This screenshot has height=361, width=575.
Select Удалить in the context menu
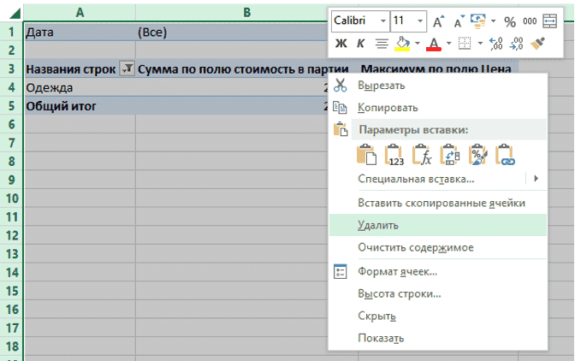click(377, 225)
